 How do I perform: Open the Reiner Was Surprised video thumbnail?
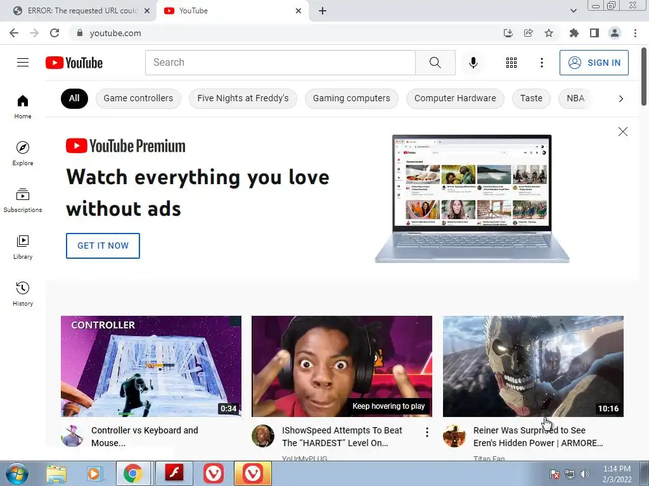533,366
